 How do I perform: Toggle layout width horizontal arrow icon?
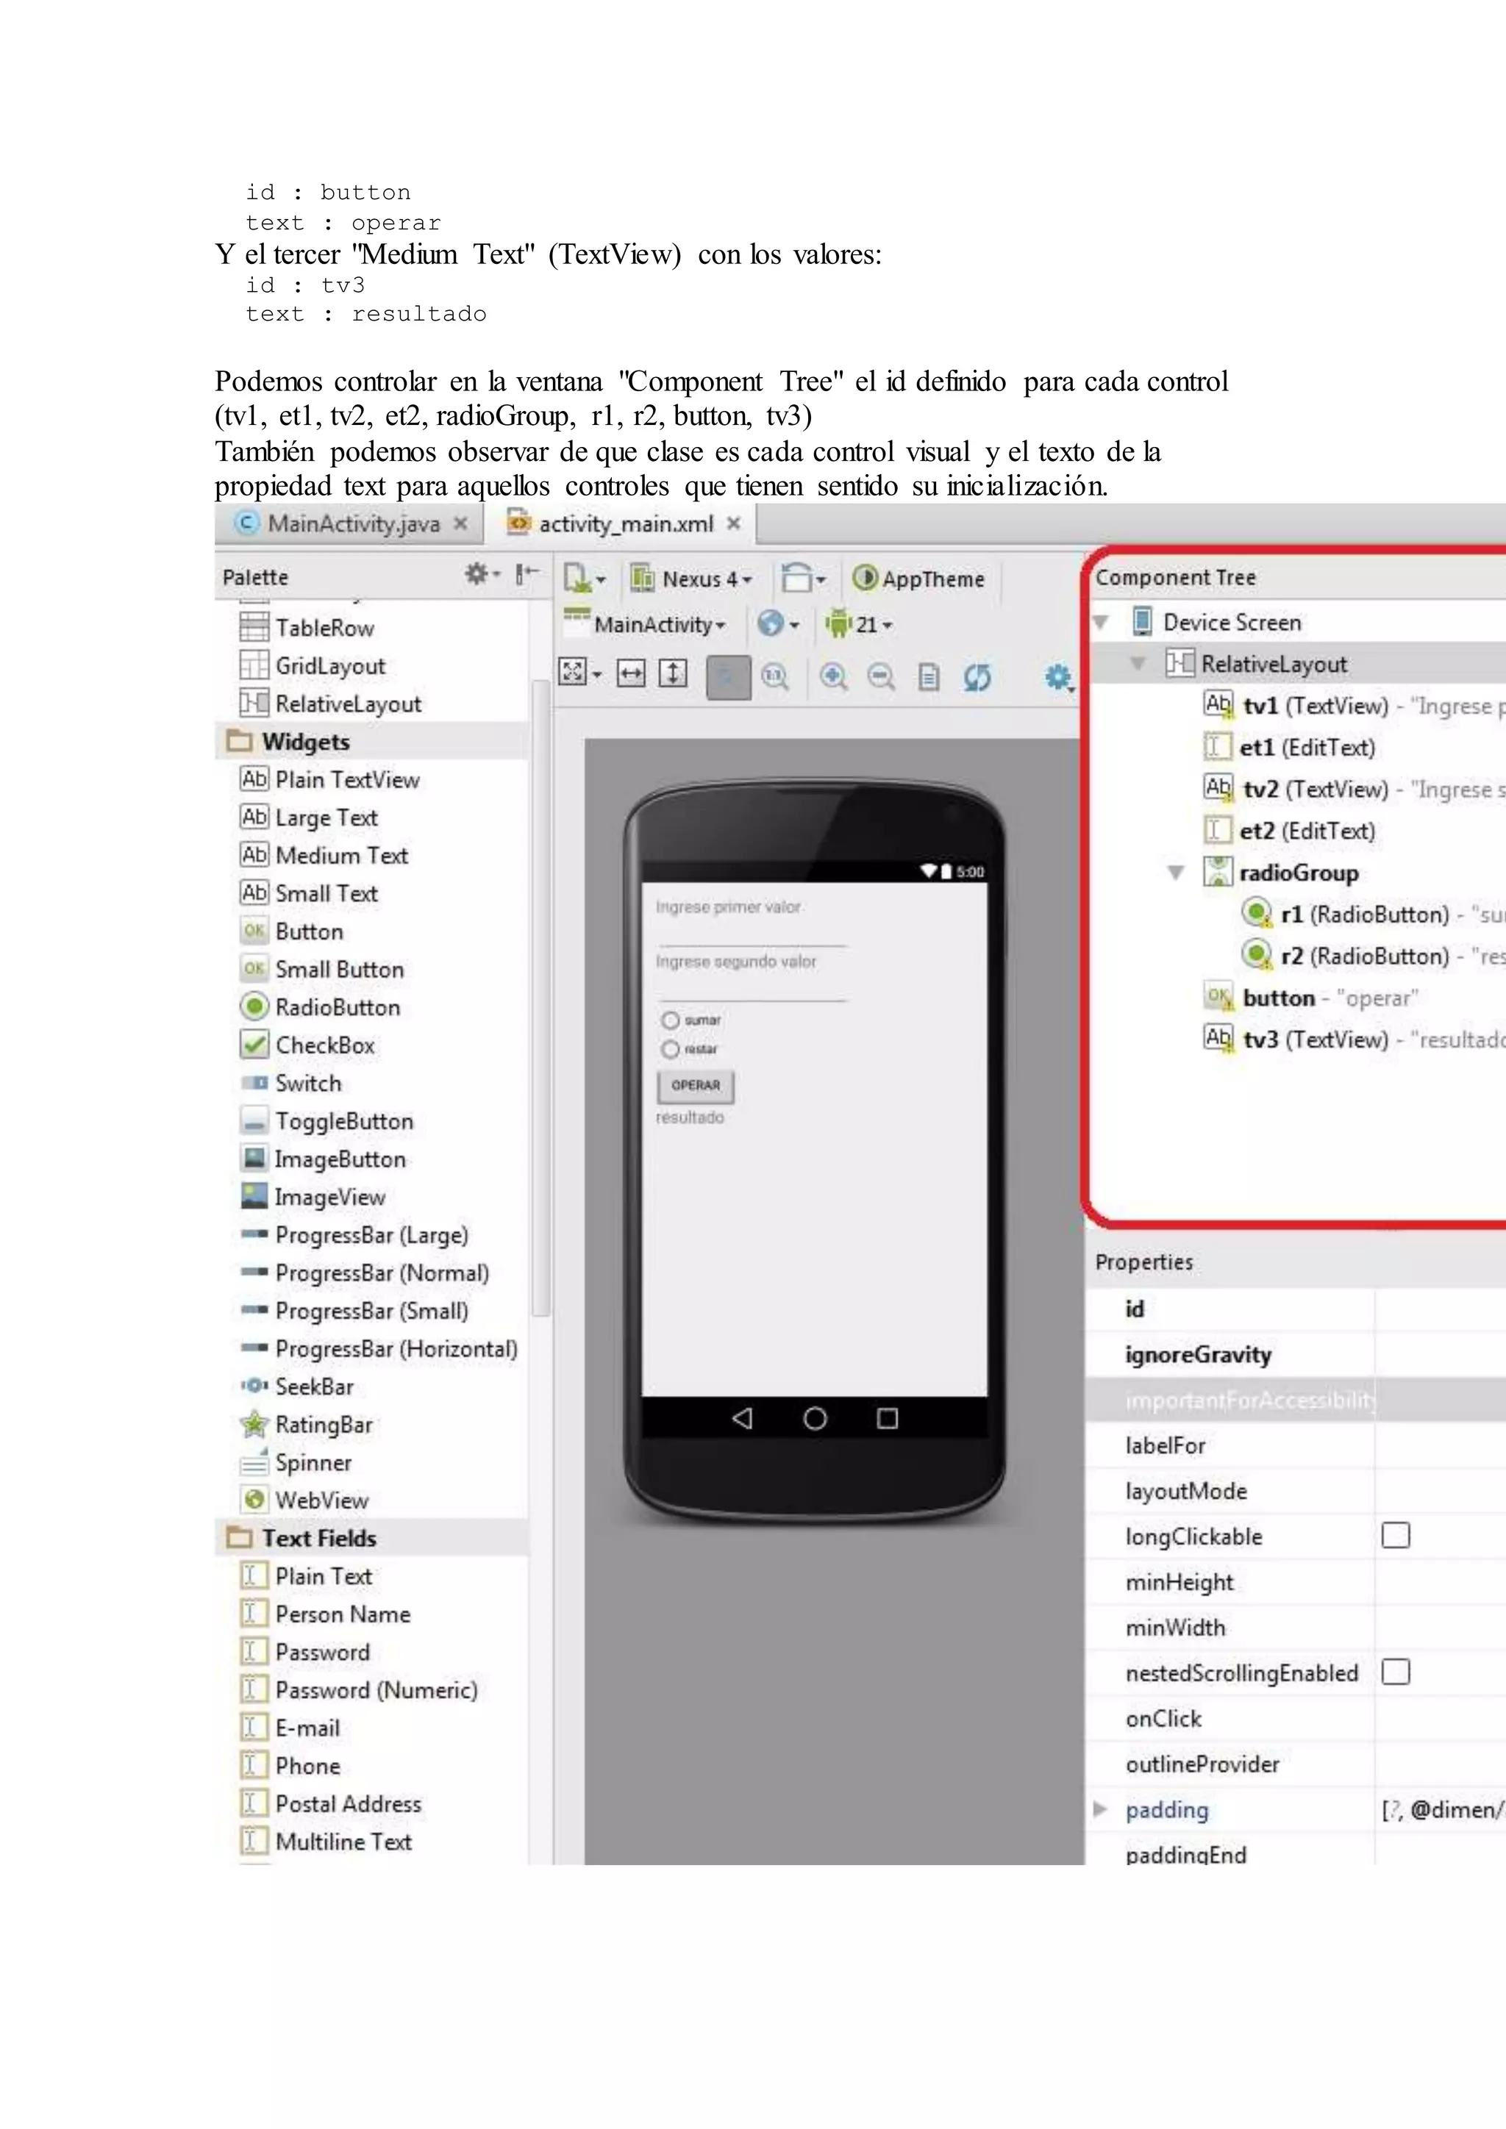point(631,674)
